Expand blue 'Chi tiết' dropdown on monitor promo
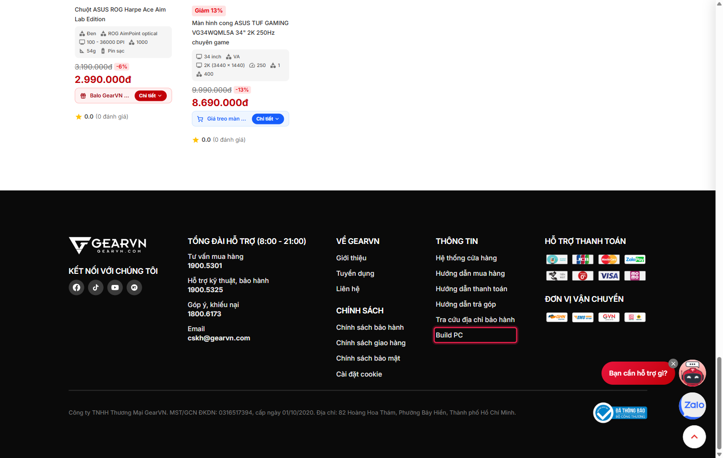Image resolution: width=723 pixels, height=458 pixels. click(x=268, y=119)
